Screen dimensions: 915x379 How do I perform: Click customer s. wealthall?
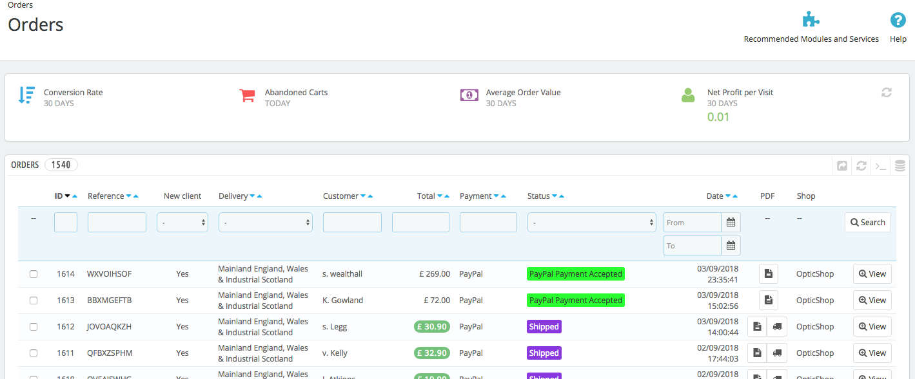tap(342, 274)
